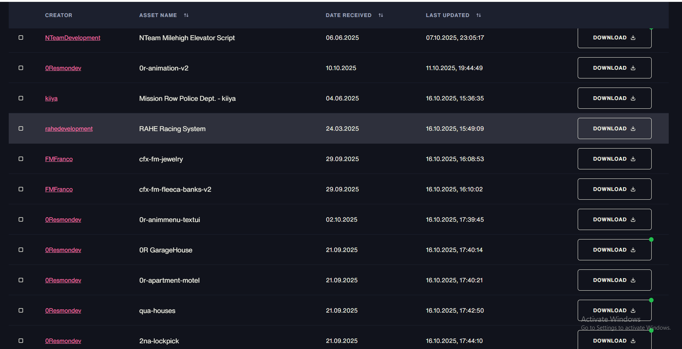The image size is (682, 349).
Task: Click received date 10.10.2025
Action: [x=341, y=68]
